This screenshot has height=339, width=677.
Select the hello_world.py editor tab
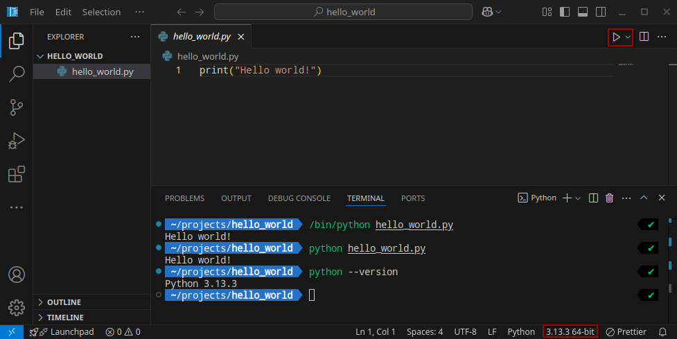coord(201,37)
